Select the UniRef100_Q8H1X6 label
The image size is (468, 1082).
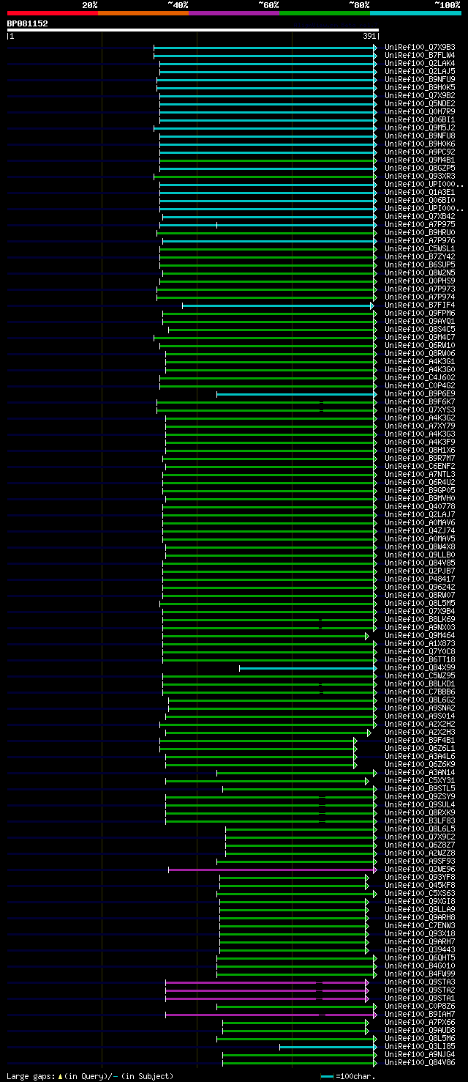coord(420,450)
